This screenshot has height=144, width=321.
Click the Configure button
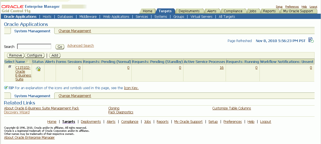click(34, 55)
